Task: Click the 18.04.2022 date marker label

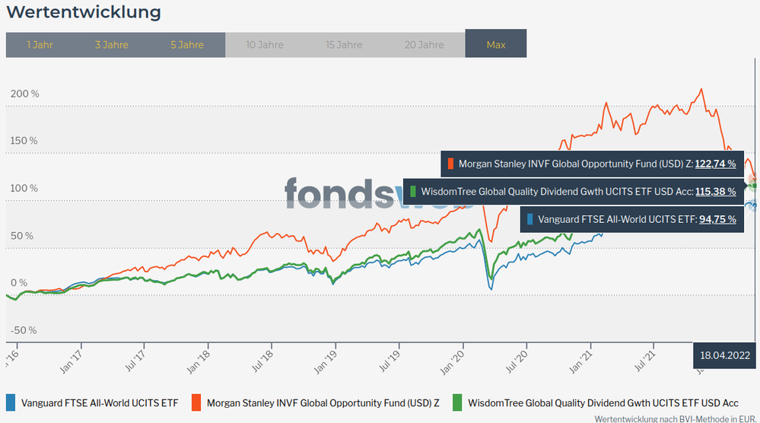Action: pos(725,355)
